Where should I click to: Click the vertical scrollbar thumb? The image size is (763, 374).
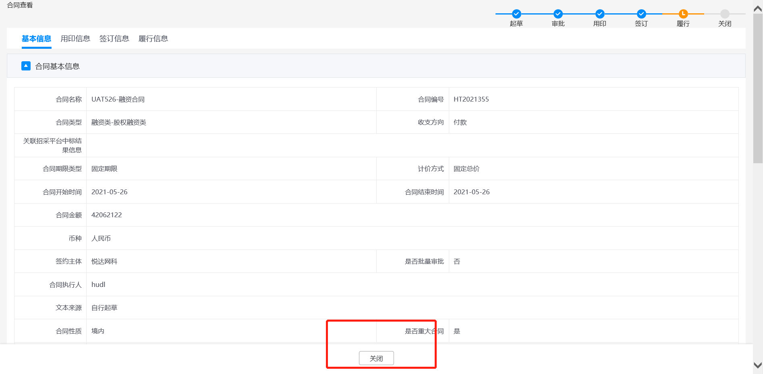tap(758, 89)
